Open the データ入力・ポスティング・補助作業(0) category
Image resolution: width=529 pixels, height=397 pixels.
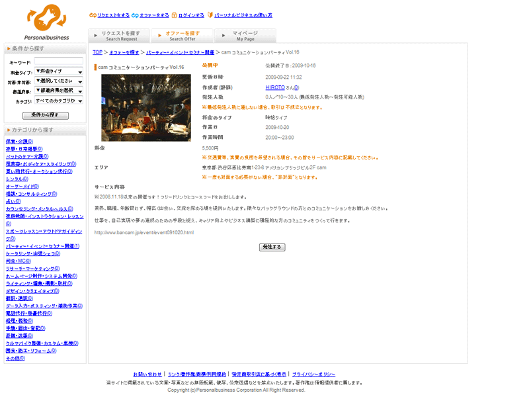(x=44, y=306)
